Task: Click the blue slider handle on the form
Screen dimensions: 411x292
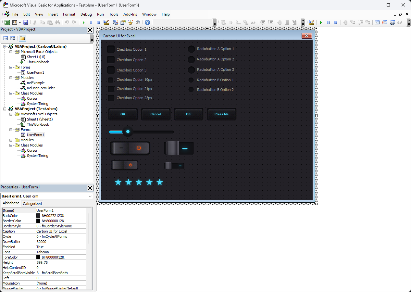Action: (x=128, y=132)
